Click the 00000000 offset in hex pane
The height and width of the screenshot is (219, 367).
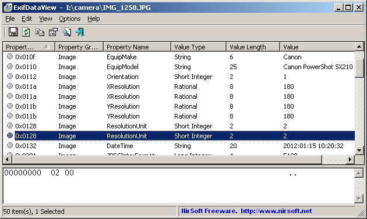pyautogui.click(x=23, y=173)
